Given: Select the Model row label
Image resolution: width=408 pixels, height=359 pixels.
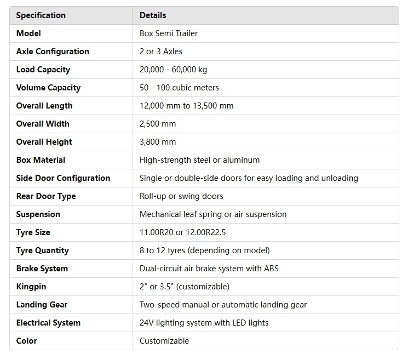Looking at the screenshot, I should coord(28,33).
